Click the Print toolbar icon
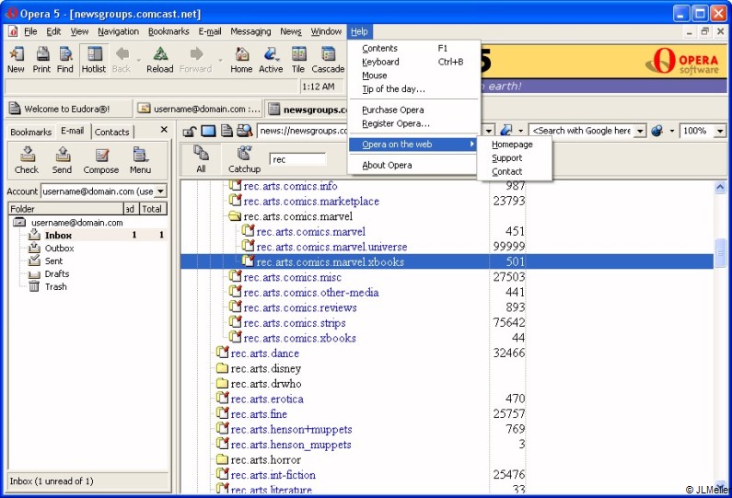The width and height of the screenshot is (732, 498). [41, 60]
